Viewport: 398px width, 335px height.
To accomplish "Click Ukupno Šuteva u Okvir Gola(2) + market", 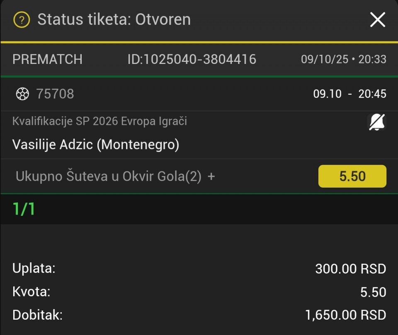I will coord(115,176).
